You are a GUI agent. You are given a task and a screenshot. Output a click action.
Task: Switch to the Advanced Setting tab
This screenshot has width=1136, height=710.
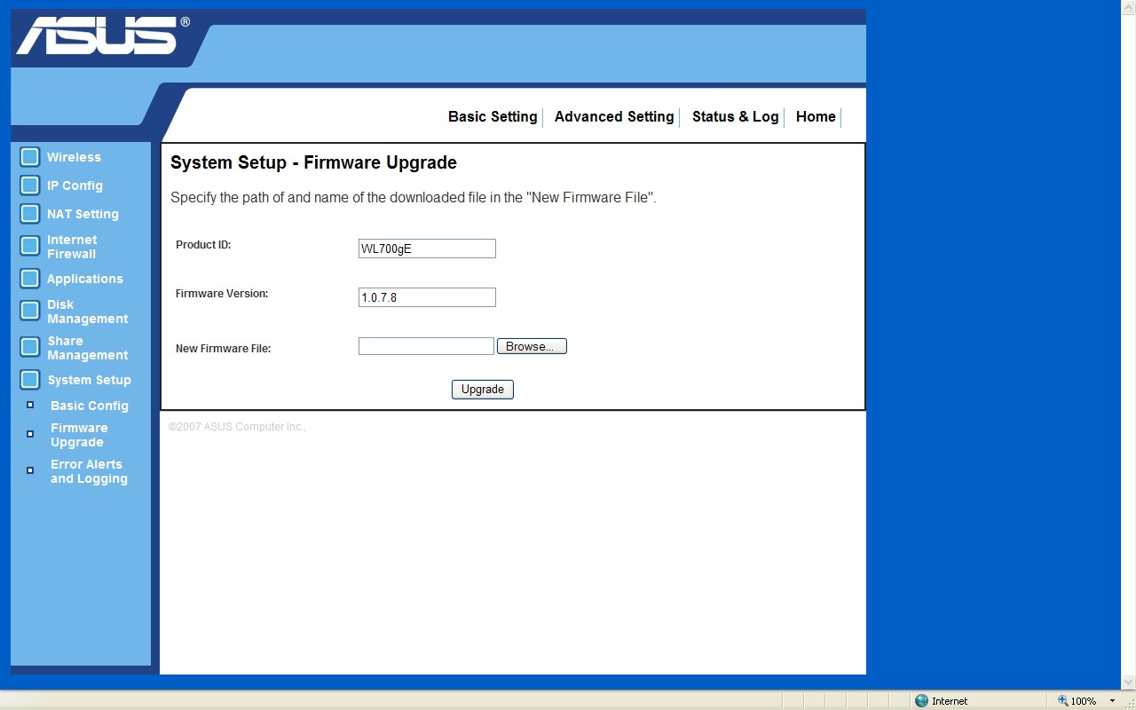614,117
